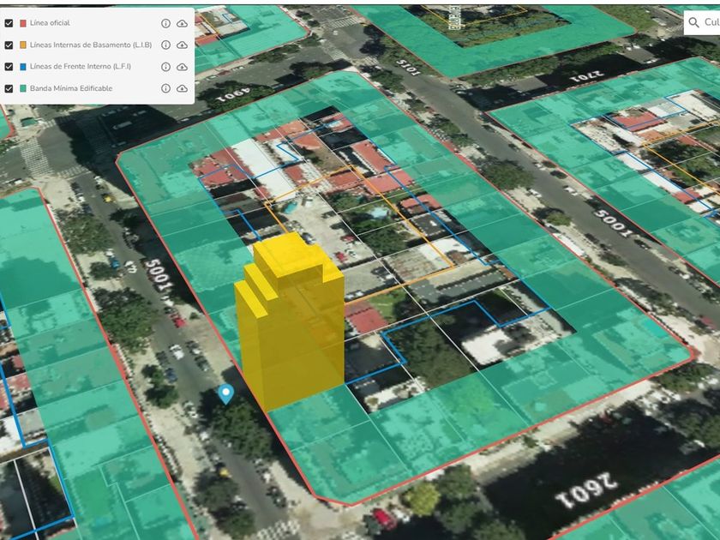
Task: Focus the search input field
Action: pos(711,22)
